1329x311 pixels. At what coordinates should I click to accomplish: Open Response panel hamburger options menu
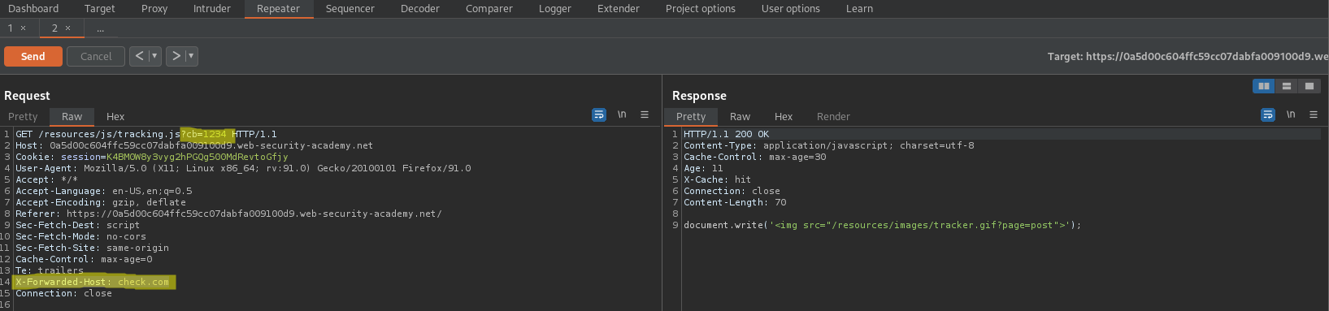click(1314, 115)
